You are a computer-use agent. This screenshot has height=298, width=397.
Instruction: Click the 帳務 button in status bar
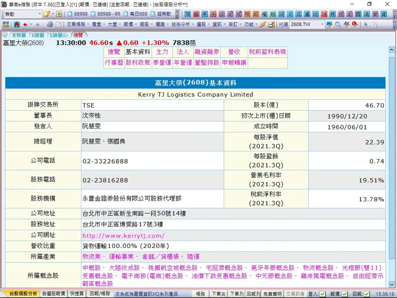[200, 294]
